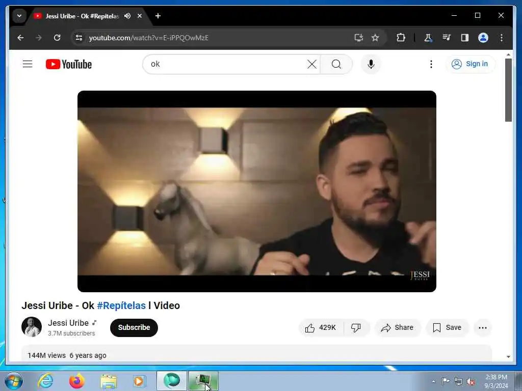Open Windows Start menu orb
Image resolution: width=522 pixels, height=391 pixels.
(x=14, y=381)
